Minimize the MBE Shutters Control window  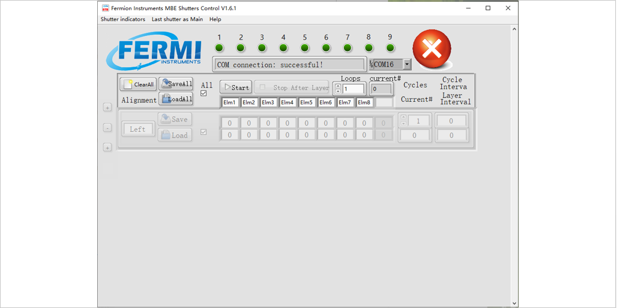pyautogui.click(x=468, y=8)
